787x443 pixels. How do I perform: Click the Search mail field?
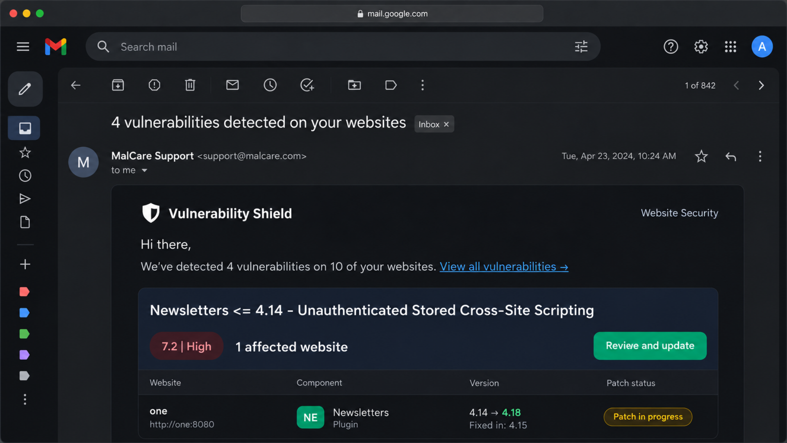click(343, 47)
